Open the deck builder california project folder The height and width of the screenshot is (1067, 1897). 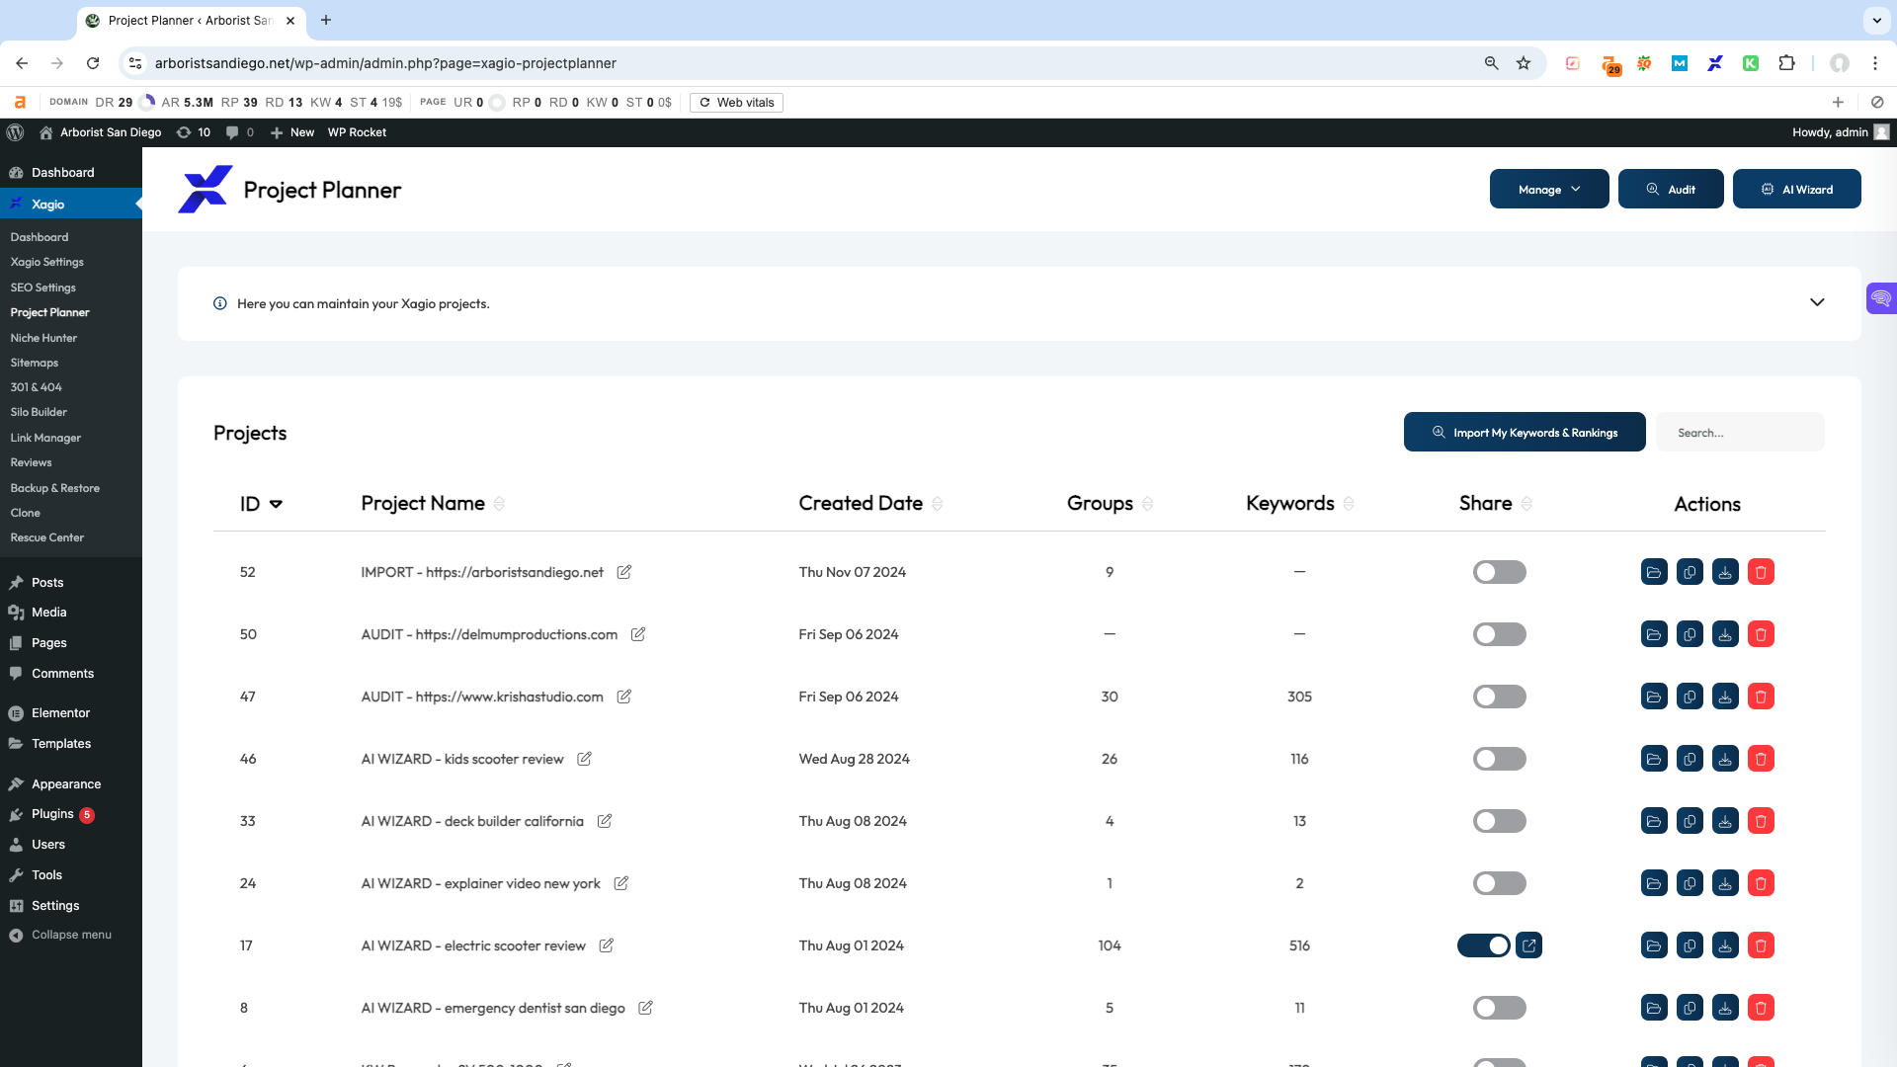1654,821
